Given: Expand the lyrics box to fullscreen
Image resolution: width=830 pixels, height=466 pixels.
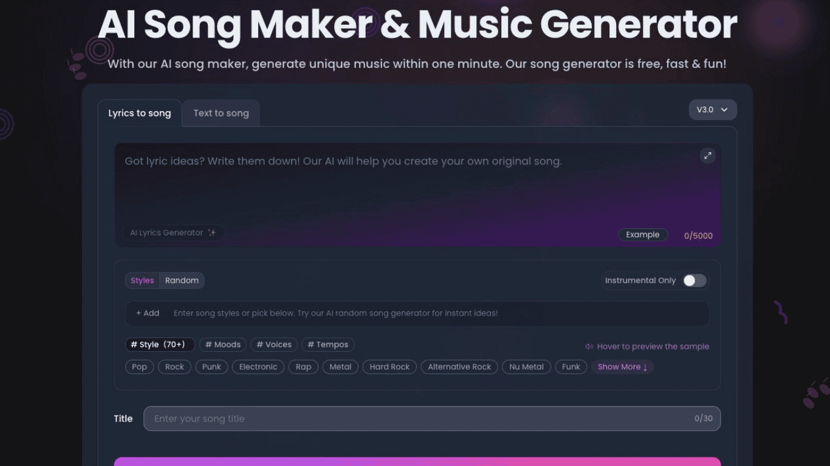Looking at the screenshot, I should [x=707, y=156].
